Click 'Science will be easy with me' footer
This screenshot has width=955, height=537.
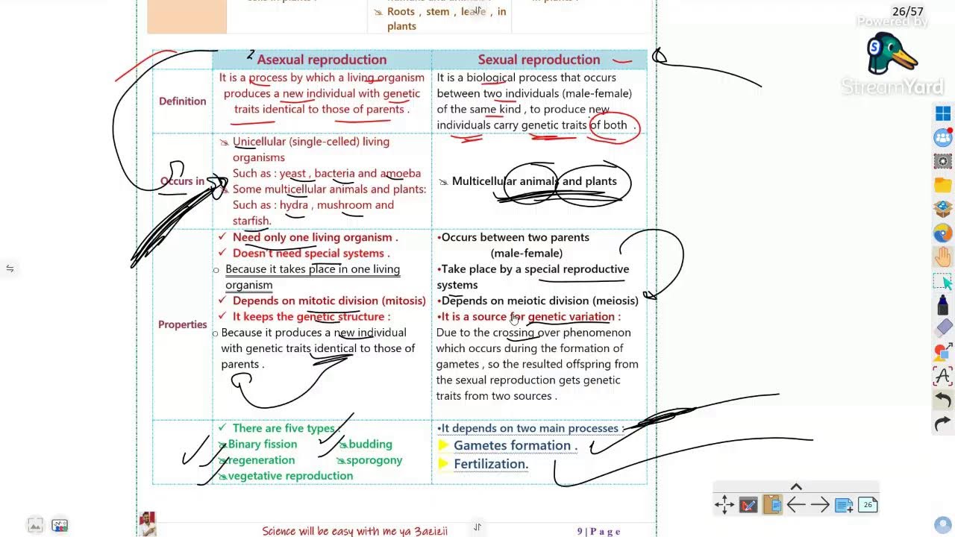tap(354, 531)
